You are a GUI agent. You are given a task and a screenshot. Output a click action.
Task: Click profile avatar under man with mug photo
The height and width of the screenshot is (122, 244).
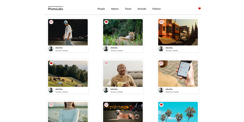click(106, 90)
